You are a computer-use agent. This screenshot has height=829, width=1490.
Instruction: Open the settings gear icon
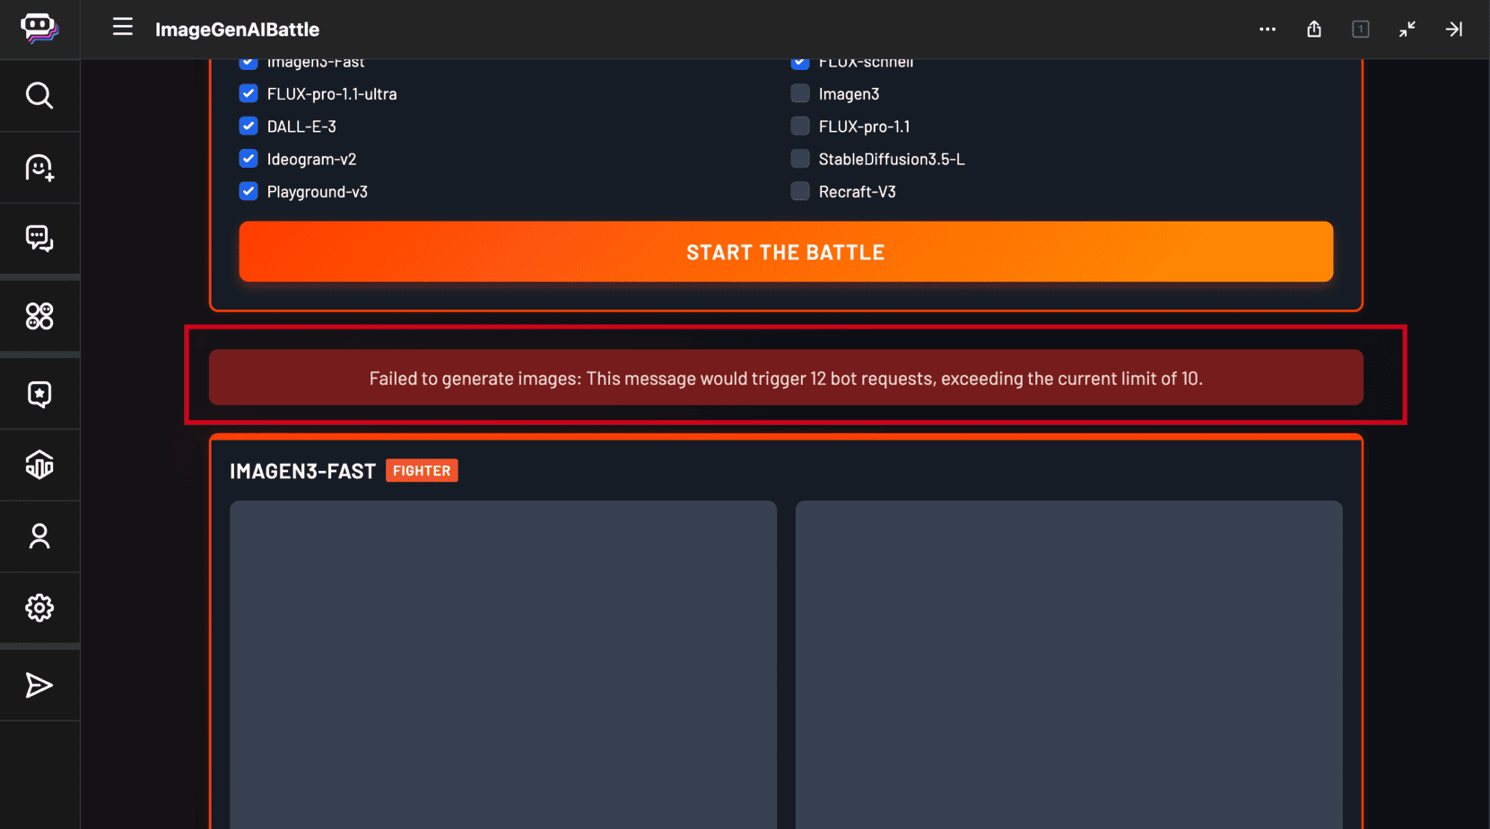coord(39,608)
